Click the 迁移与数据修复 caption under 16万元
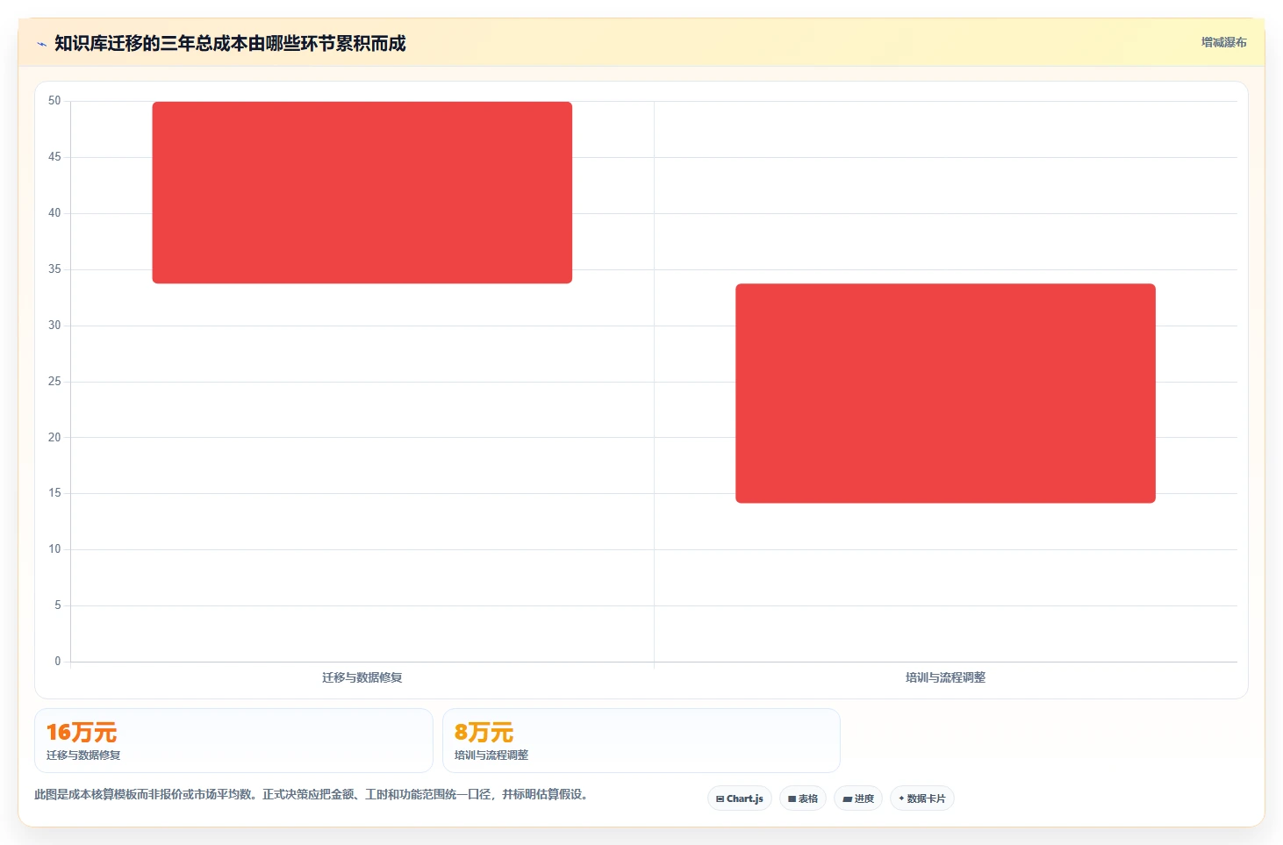This screenshot has width=1283, height=845. coord(83,755)
